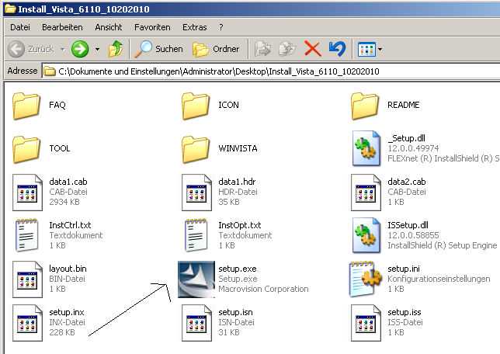The image size is (500, 354).
Task: Open the Ansicht menu
Action: point(109,27)
